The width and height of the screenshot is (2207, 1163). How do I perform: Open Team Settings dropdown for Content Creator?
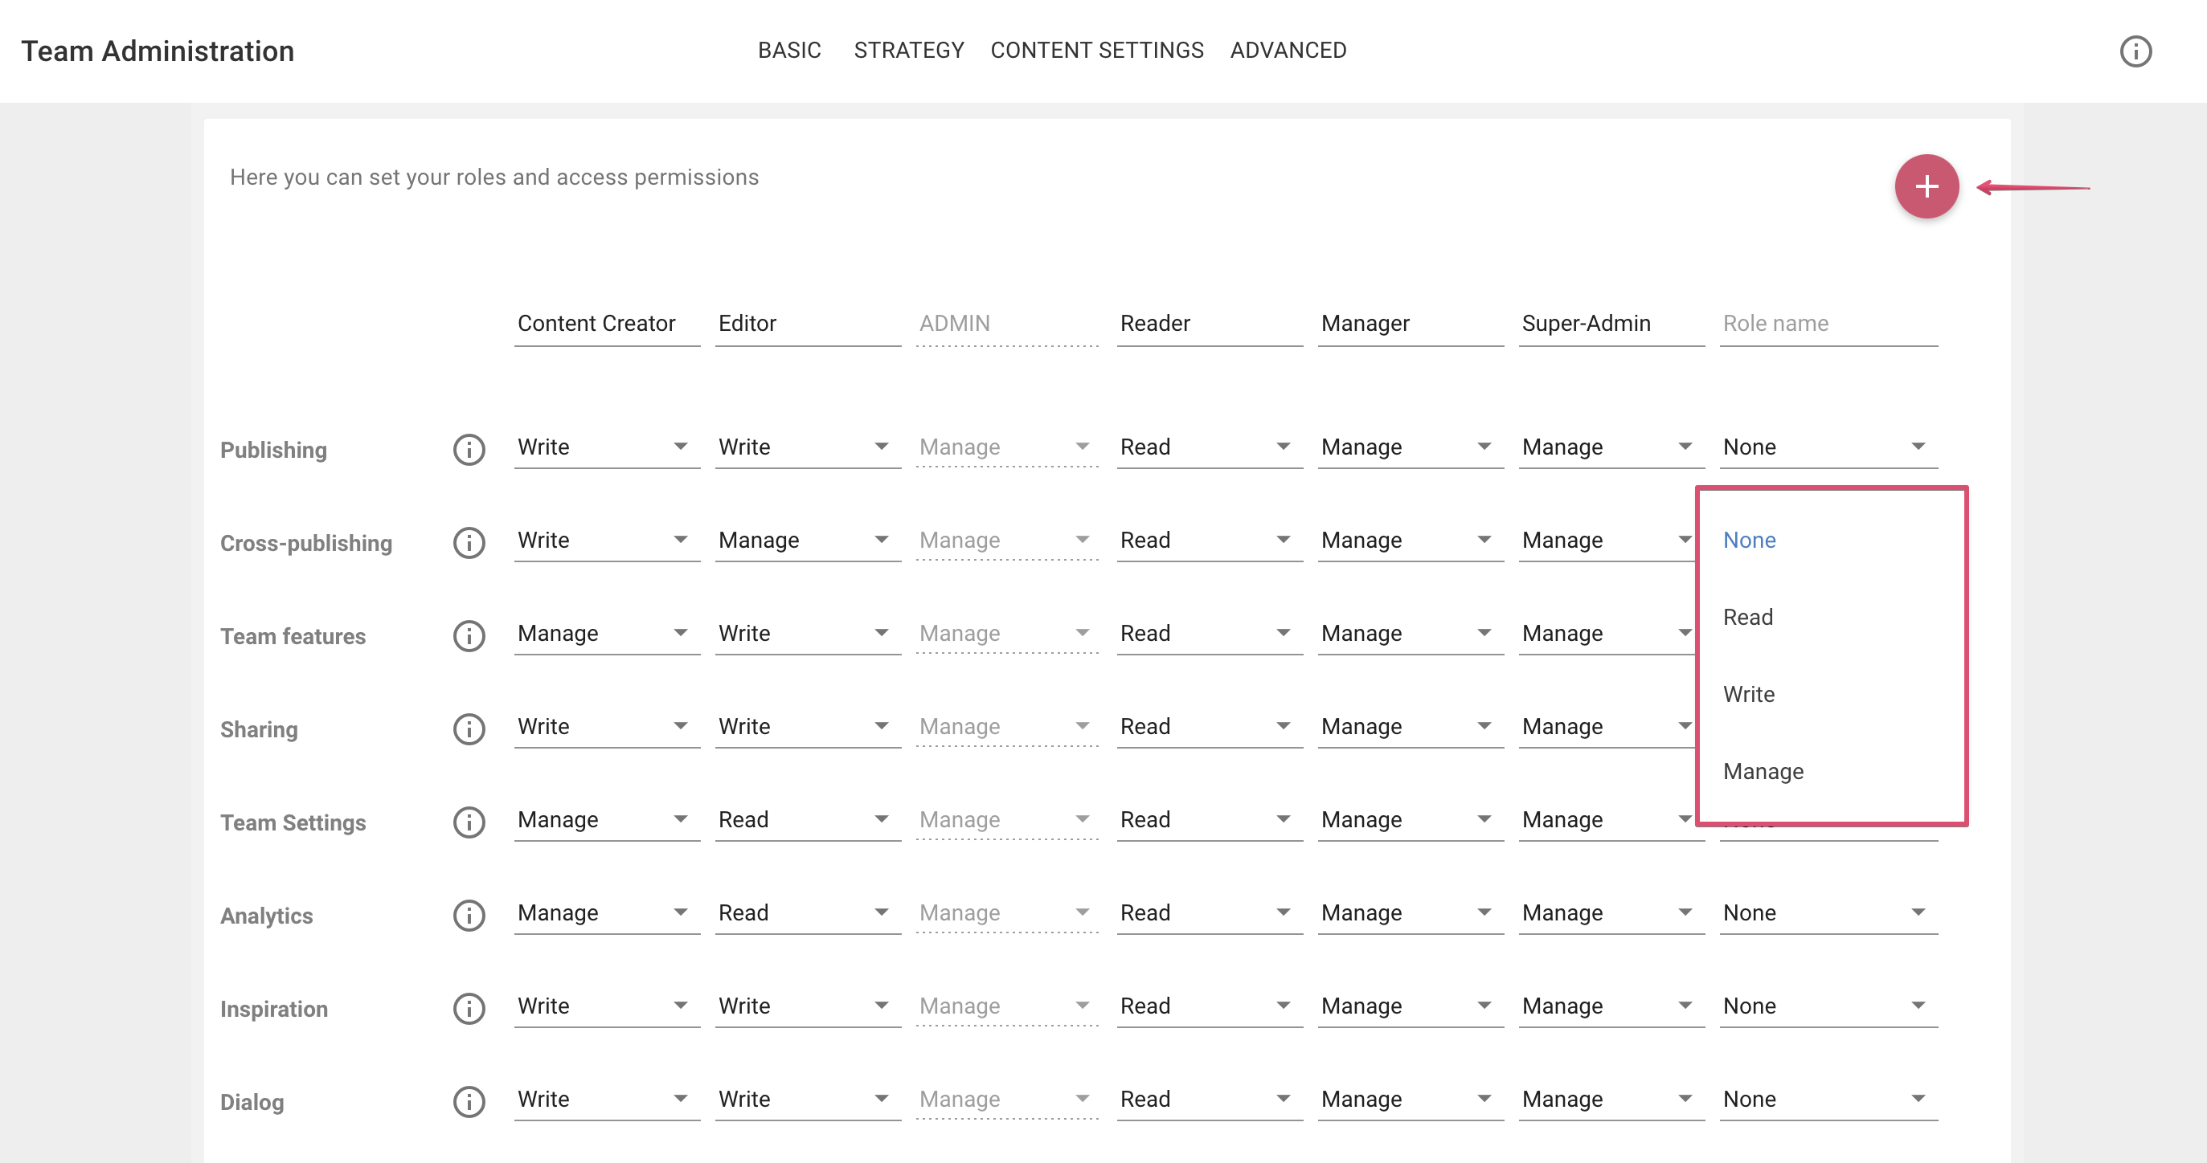pyautogui.click(x=607, y=820)
